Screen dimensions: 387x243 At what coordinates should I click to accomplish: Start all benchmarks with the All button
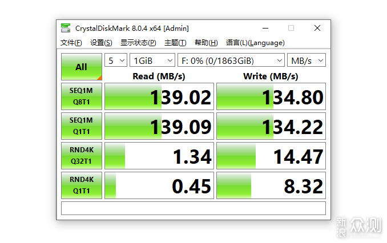82,67
